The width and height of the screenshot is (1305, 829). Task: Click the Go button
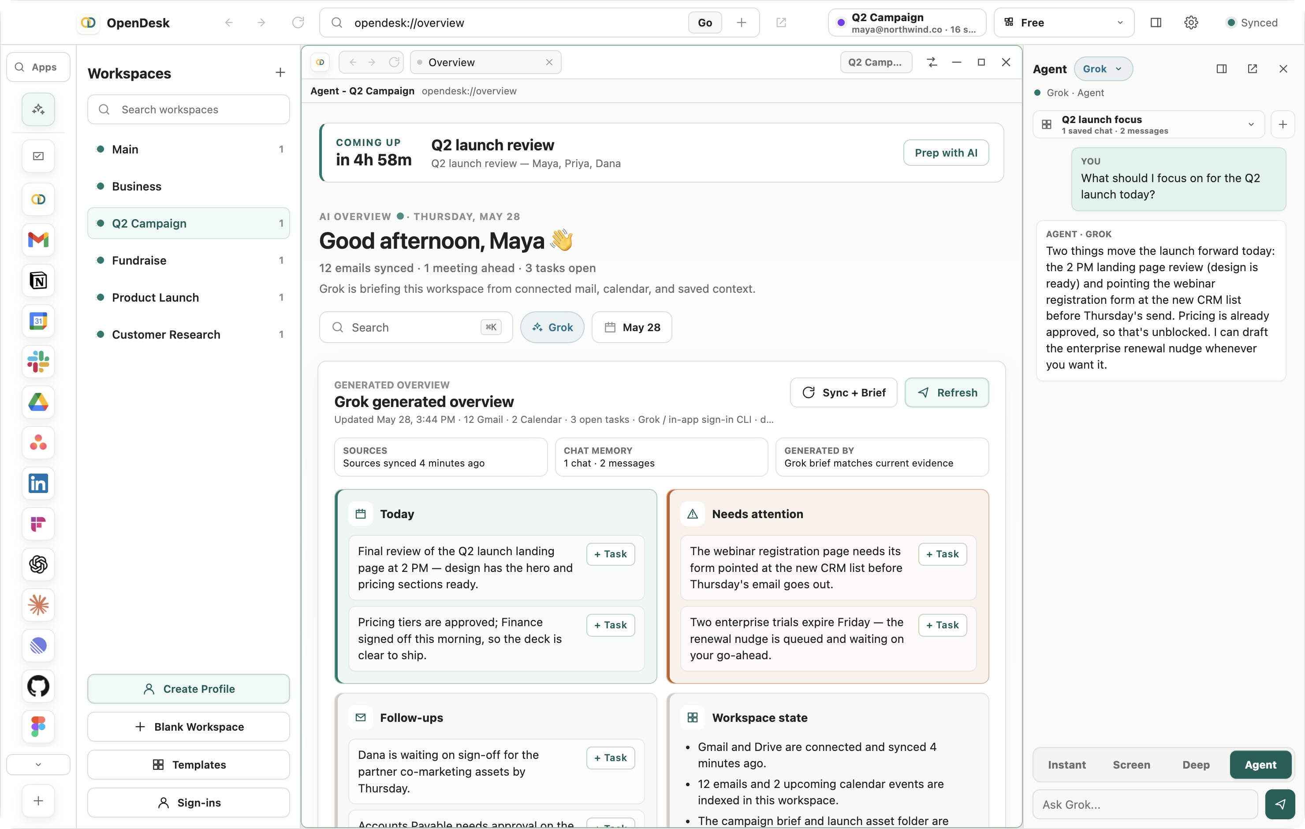coord(705,22)
